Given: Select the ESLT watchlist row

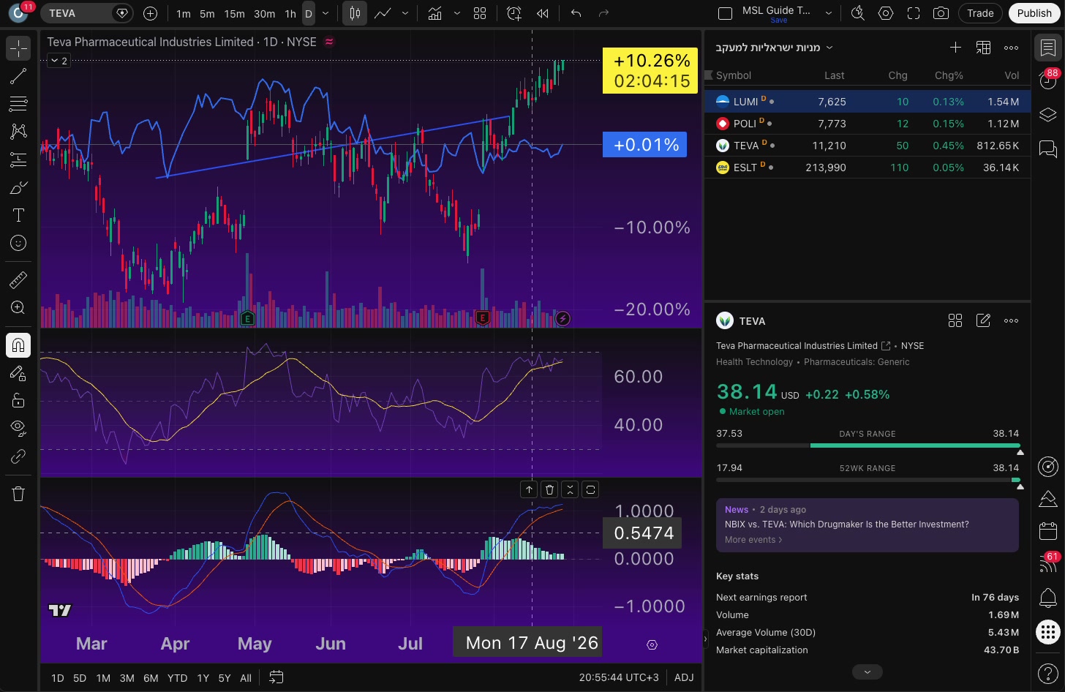Looking at the screenshot, I should pyautogui.click(x=868, y=168).
